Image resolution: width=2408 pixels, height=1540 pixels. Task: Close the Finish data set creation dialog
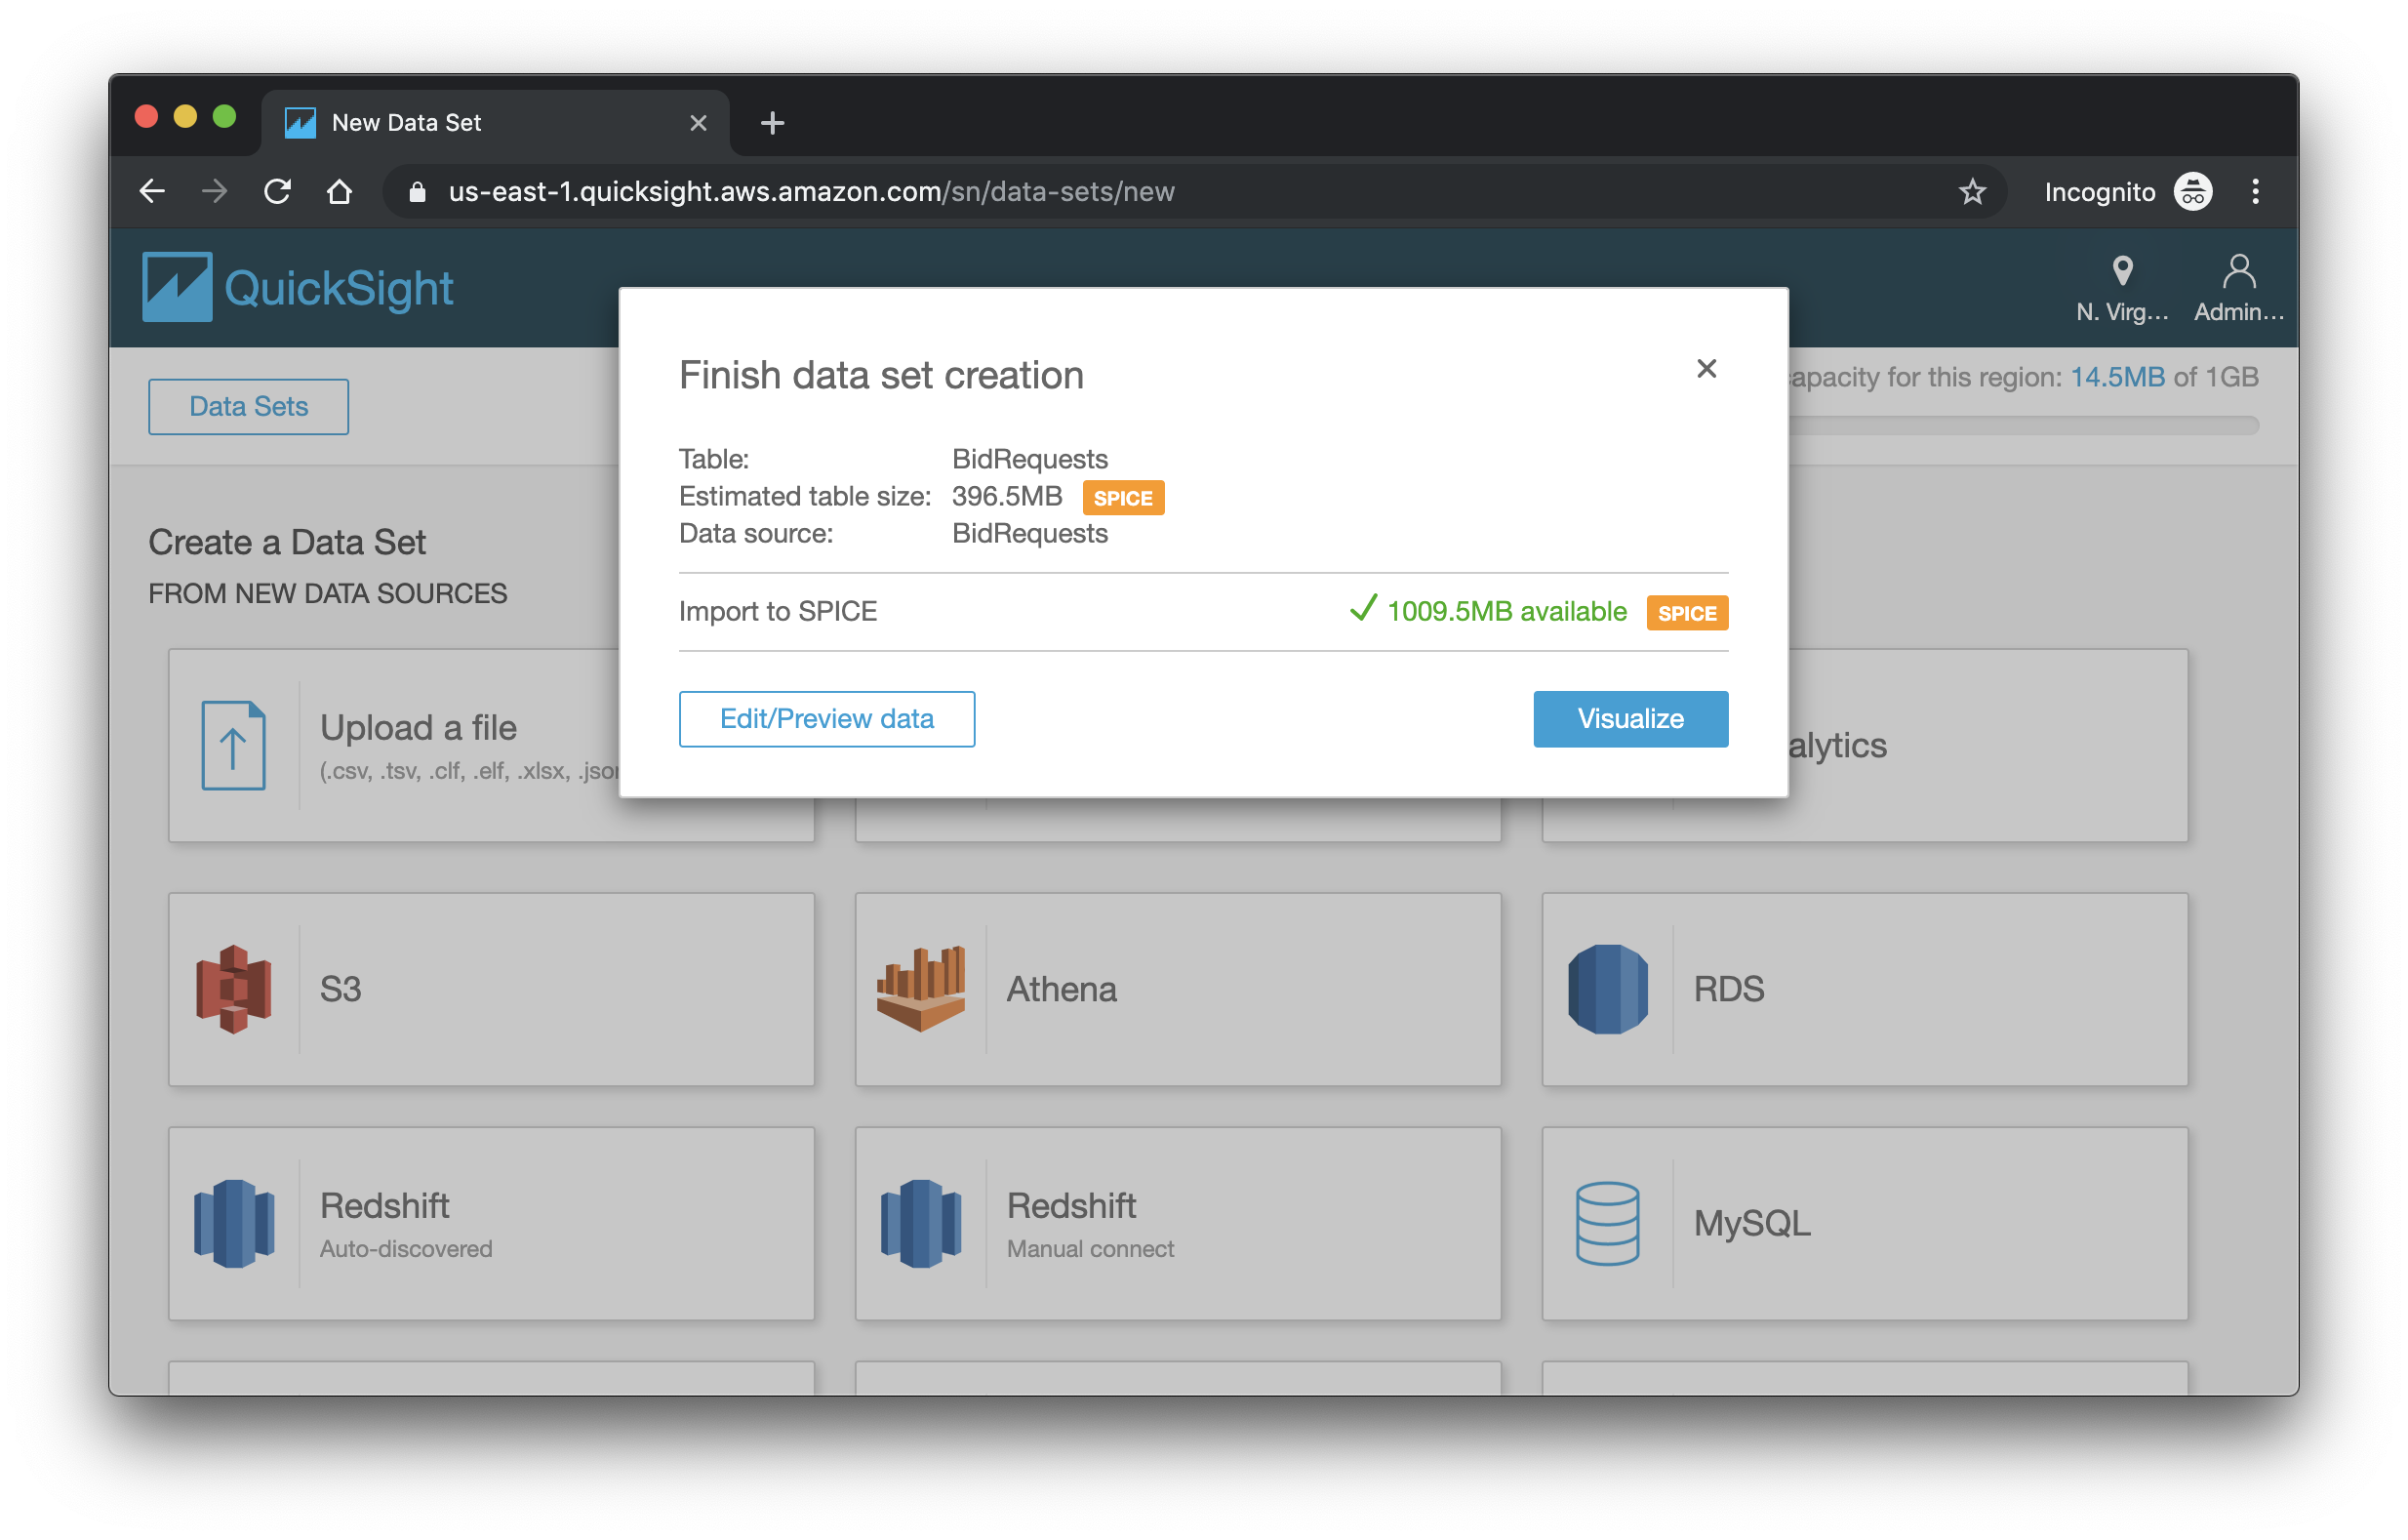pyautogui.click(x=1705, y=367)
